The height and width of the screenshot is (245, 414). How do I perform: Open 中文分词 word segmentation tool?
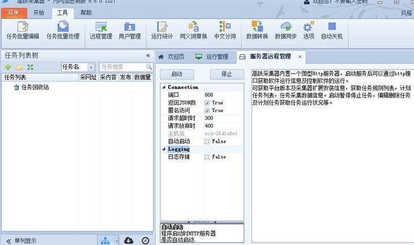pos(225,31)
